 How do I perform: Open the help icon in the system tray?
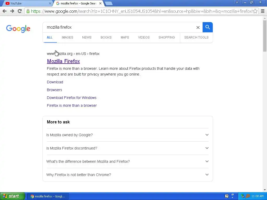click(227, 196)
